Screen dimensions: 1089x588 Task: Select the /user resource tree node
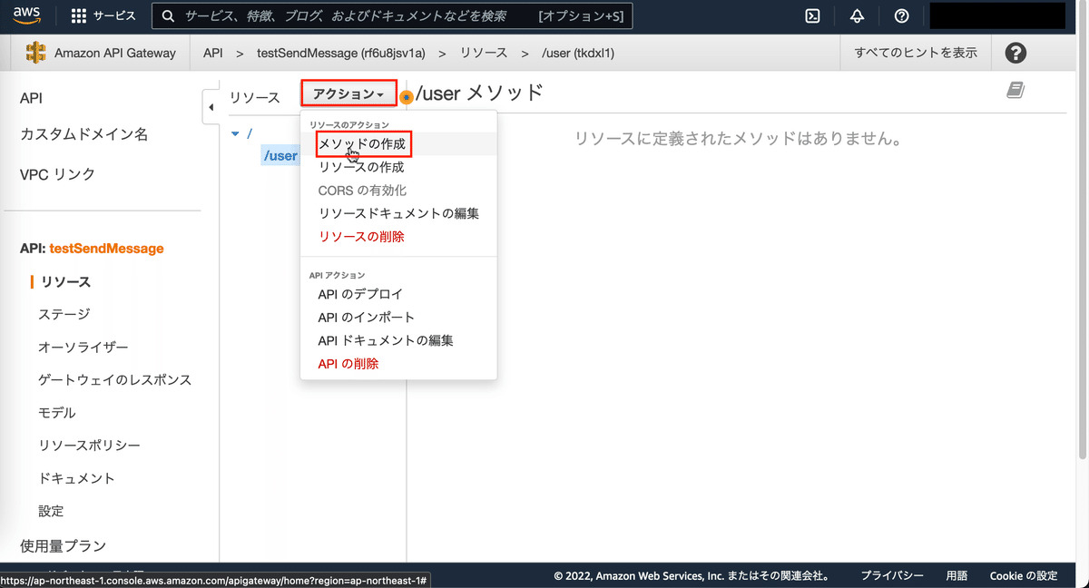[280, 155]
